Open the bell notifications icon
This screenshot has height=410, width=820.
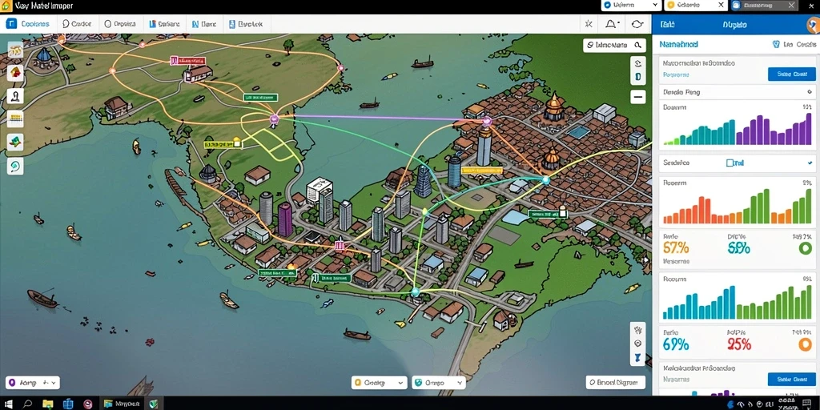[612, 24]
